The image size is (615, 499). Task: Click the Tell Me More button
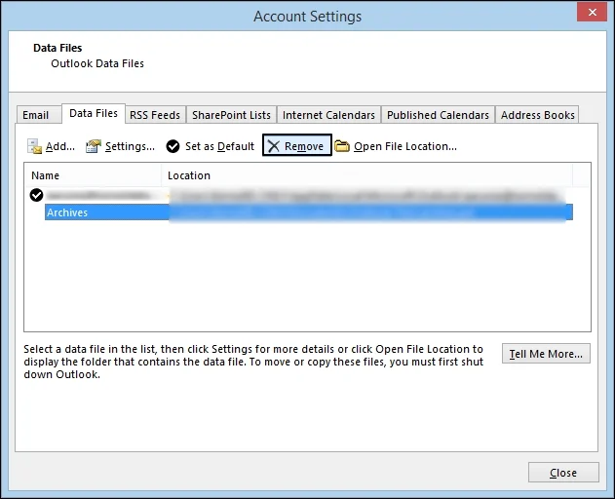tap(546, 354)
